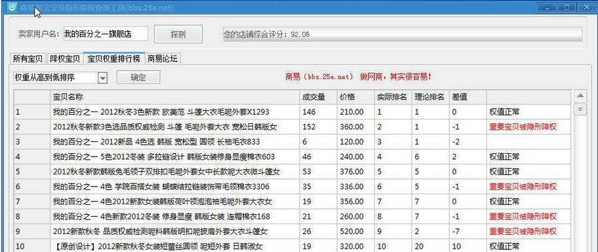The width and height of the screenshot is (598, 252).
Task: Click the 差值 column header
Action: point(468,97)
